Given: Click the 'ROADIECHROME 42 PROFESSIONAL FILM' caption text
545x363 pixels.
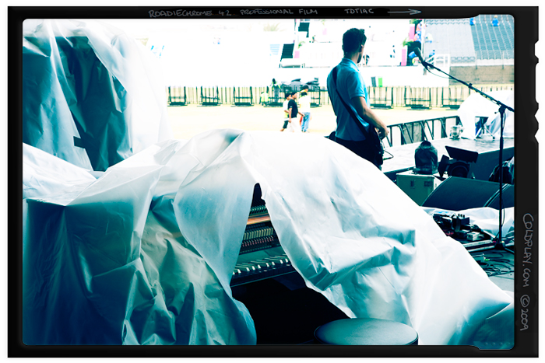Looking at the screenshot, I should coord(233,13).
